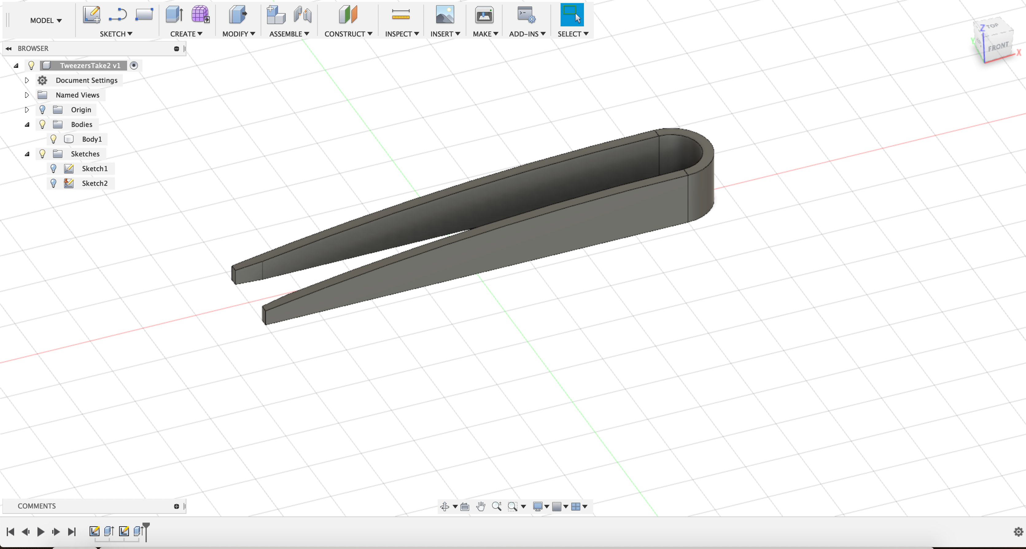Toggle visibility of Sketch2
The image size is (1026, 549).
coord(53,183)
